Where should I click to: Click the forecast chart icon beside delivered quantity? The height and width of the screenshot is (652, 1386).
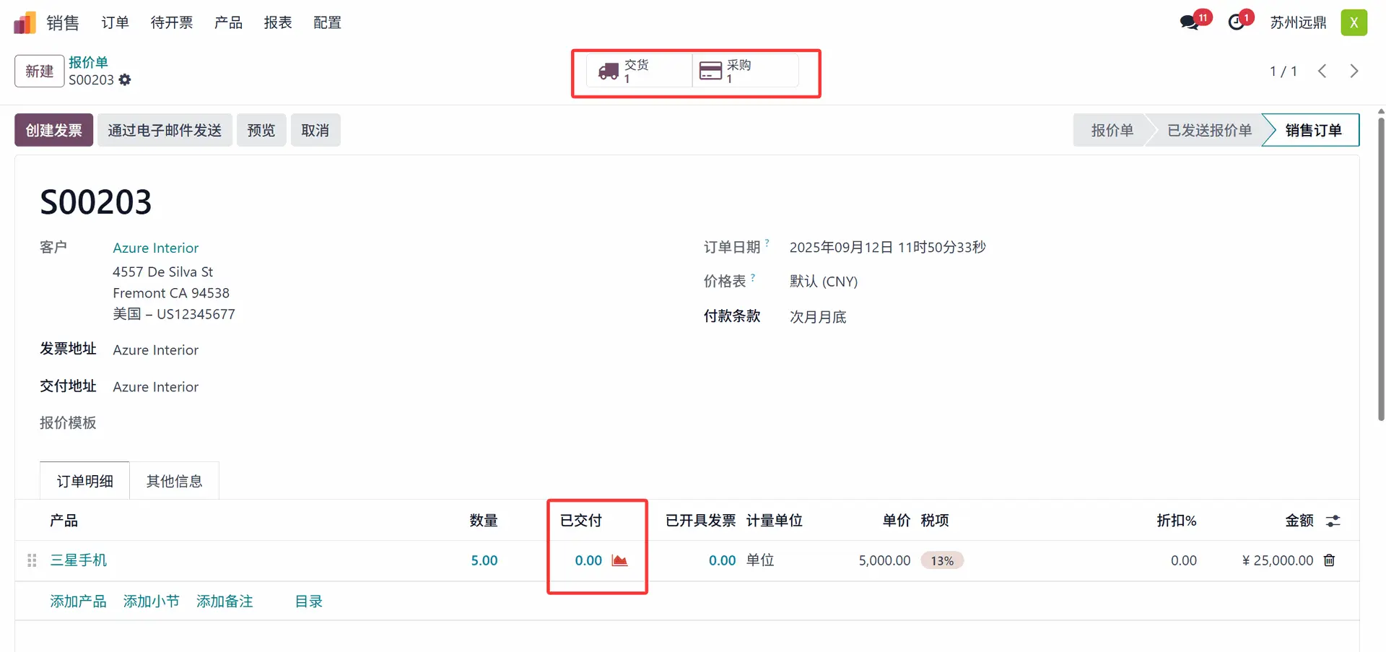(619, 560)
